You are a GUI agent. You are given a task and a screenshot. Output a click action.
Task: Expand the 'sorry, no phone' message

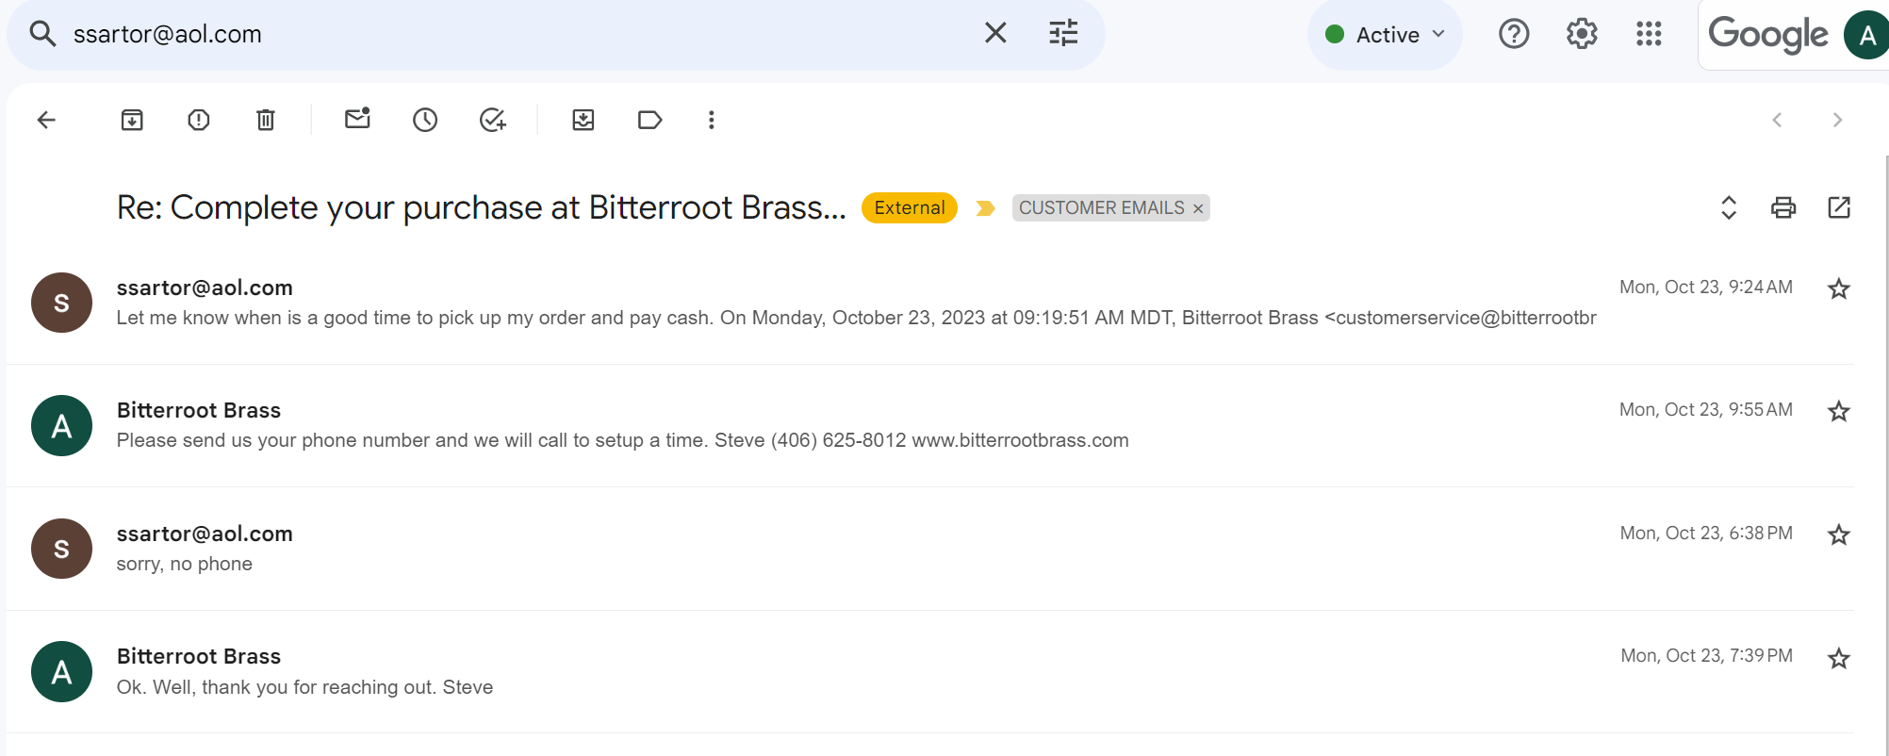coord(185,564)
